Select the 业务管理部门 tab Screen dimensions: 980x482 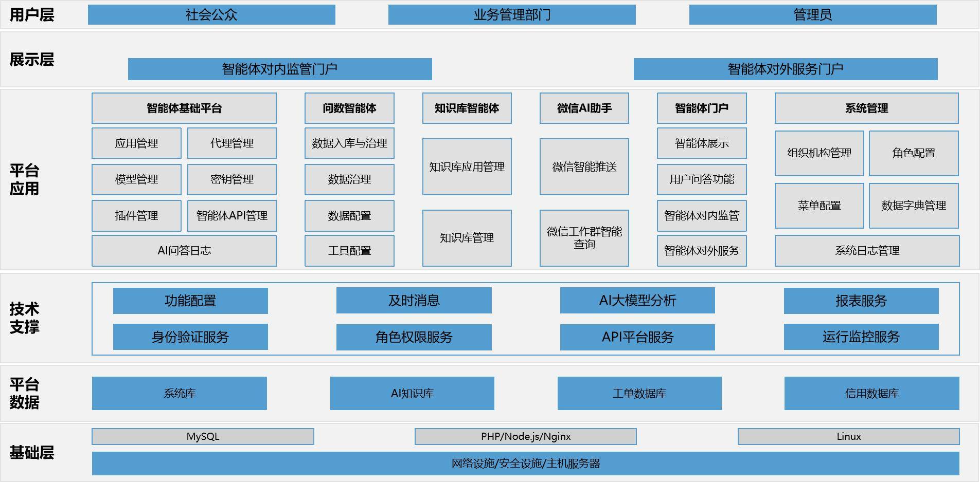pyautogui.click(x=512, y=15)
